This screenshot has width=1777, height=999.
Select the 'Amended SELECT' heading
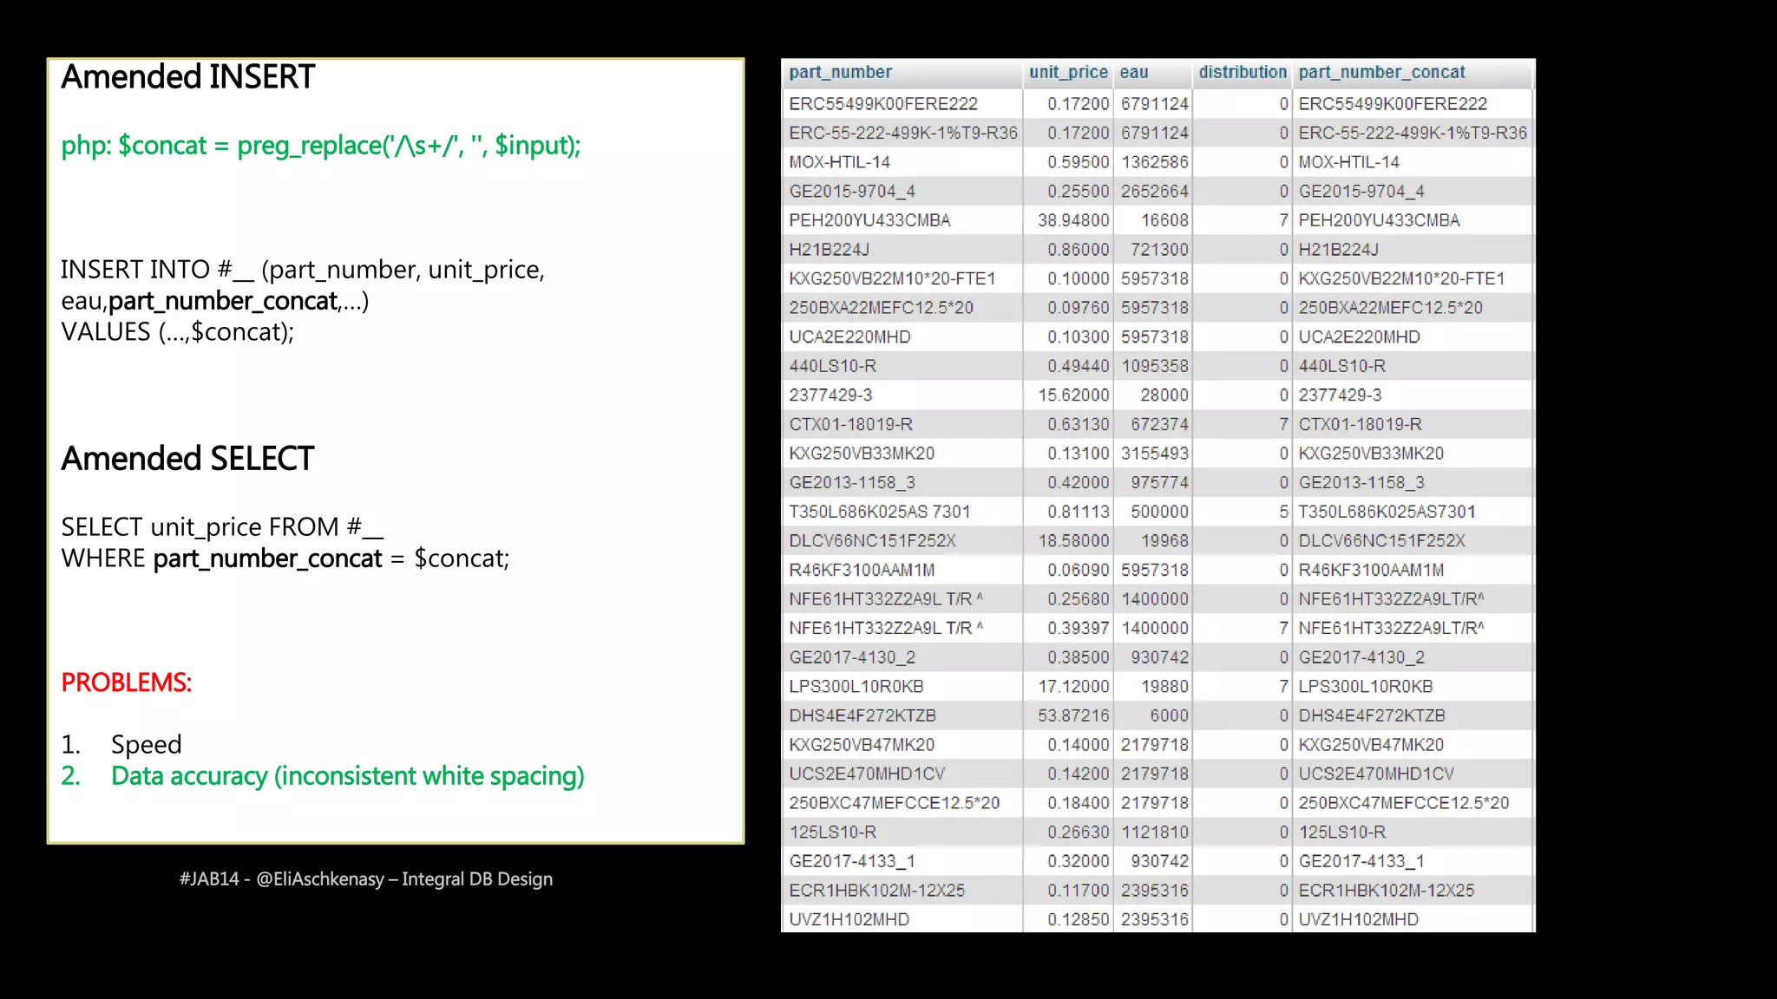187,459
